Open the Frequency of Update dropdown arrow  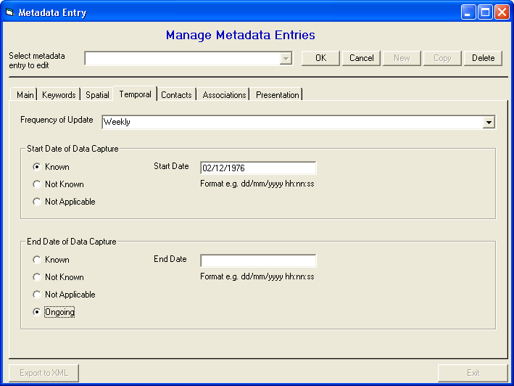click(489, 123)
